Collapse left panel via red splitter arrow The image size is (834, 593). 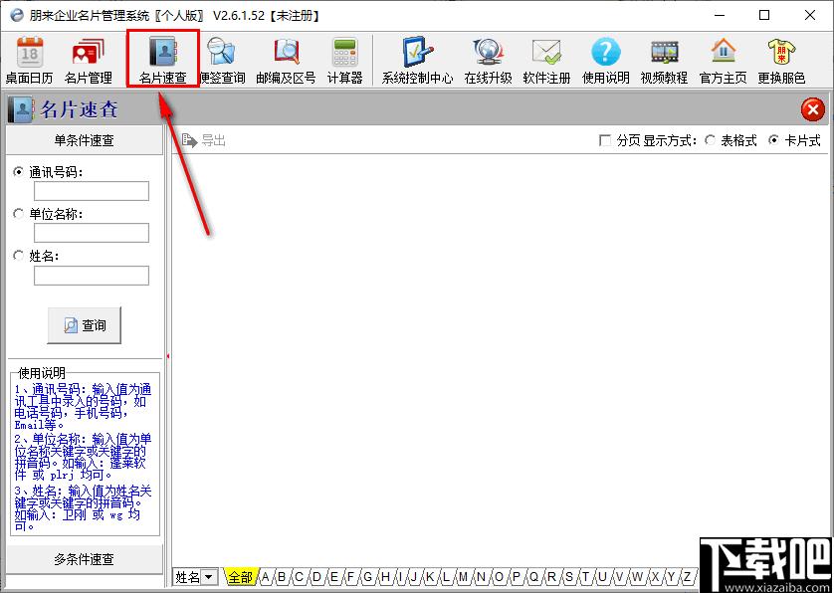[168, 356]
